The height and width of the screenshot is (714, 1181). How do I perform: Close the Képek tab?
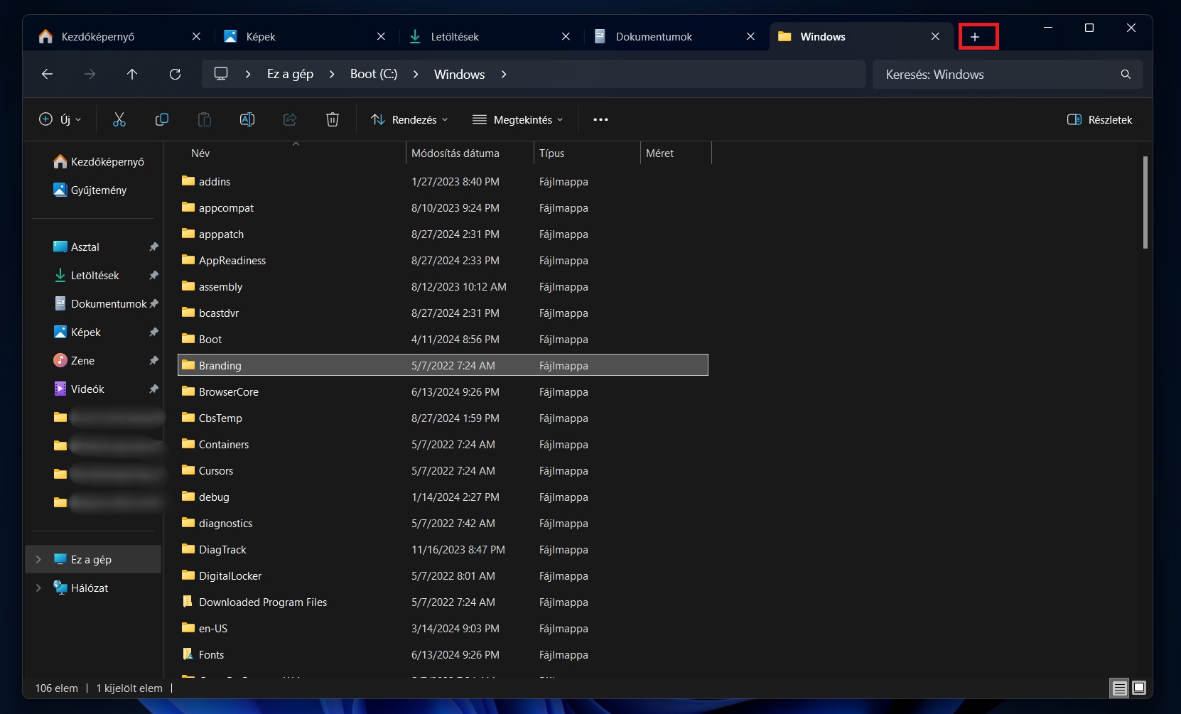click(x=381, y=36)
